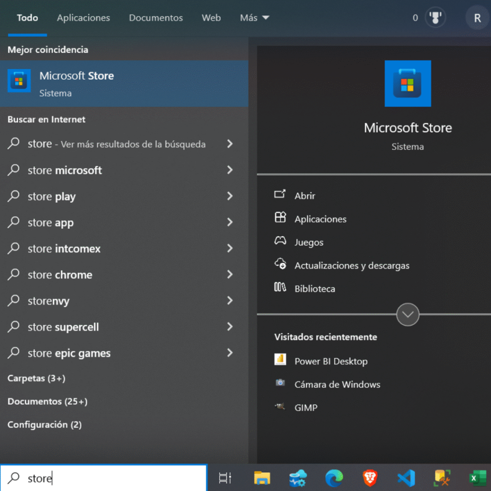Screen dimensions: 491x491
Task: Launch Visual Studio Code from taskbar
Action: [406, 478]
